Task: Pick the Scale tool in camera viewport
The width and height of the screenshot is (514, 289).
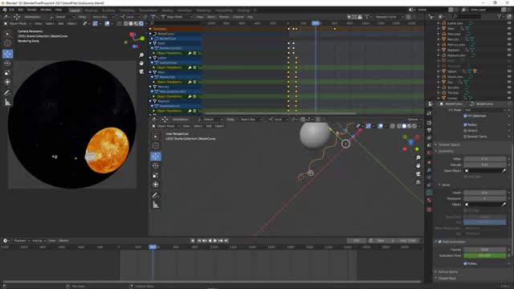Action: coord(7,73)
